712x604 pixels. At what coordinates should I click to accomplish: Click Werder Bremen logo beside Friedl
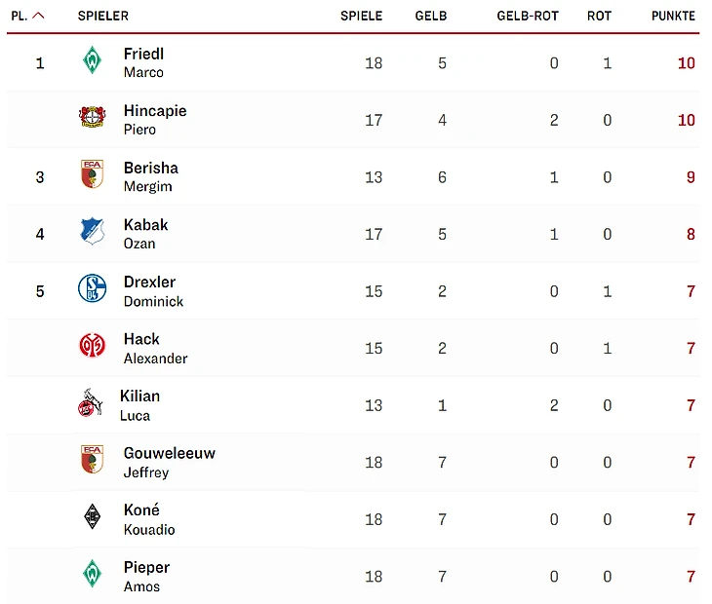(92, 61)
